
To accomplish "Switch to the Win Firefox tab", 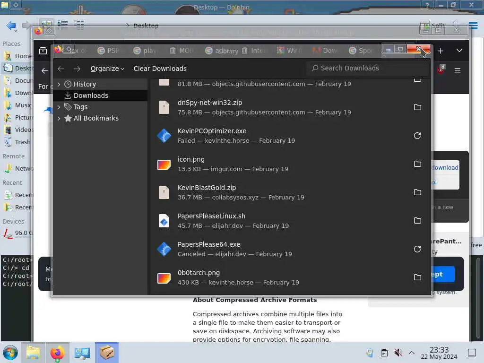I will [289, 51].
